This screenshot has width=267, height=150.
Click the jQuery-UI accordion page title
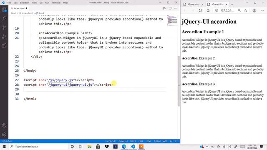pyautogui.click(x=209, y=22)
